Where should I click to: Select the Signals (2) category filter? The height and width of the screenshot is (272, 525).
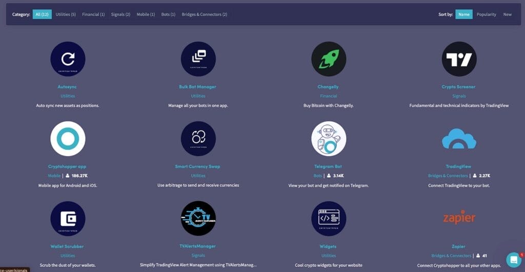point(120,14)
